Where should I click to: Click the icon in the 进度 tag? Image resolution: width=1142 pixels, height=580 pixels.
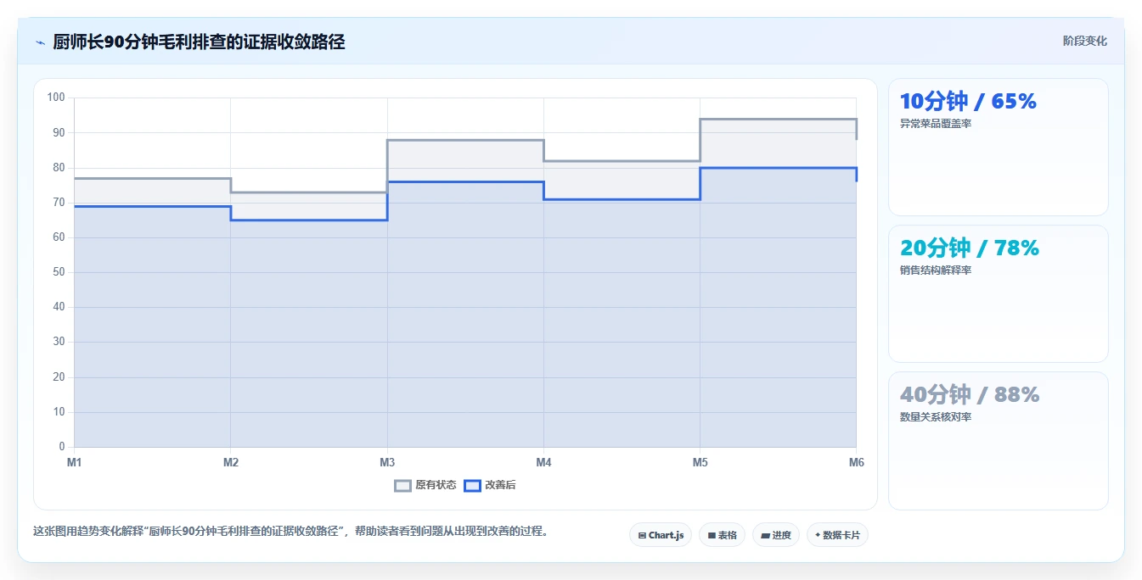(765, 536)
